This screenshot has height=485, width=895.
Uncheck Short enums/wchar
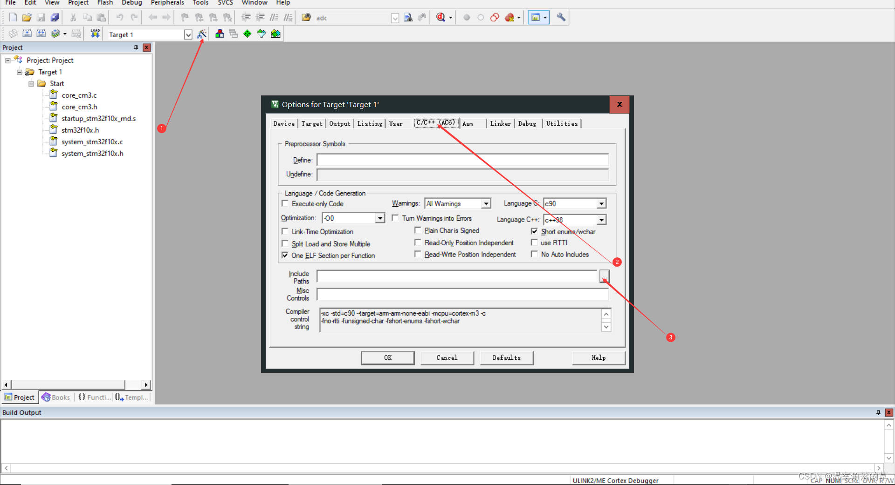[x=534, y=231]
